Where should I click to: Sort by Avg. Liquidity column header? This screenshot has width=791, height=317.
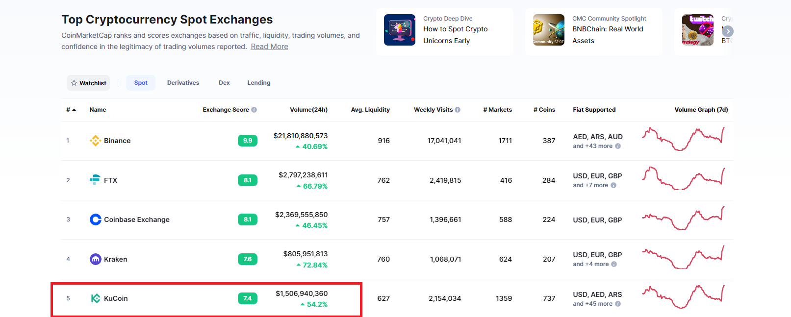(370, 110)
